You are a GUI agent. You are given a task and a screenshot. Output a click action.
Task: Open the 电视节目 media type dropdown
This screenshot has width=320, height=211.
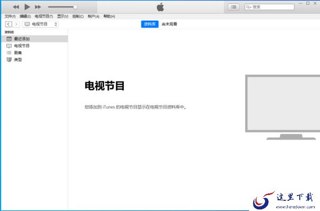pos(41,24)
